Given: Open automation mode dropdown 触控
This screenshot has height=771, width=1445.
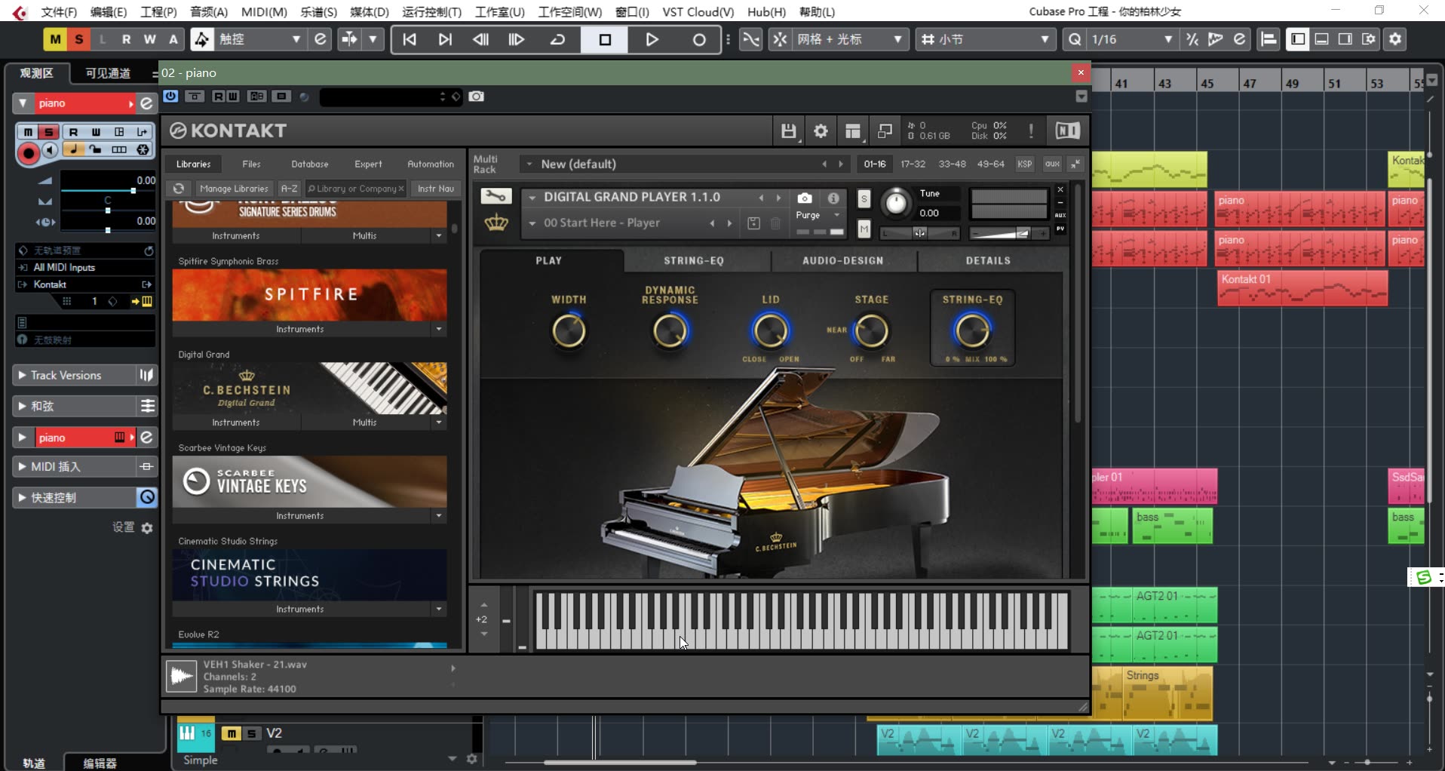Looking at the screenshot, I should click(x=260, y=39).
